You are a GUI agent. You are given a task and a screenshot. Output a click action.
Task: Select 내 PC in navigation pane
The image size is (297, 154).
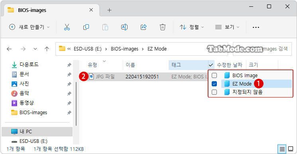click(x=37, y=131)
